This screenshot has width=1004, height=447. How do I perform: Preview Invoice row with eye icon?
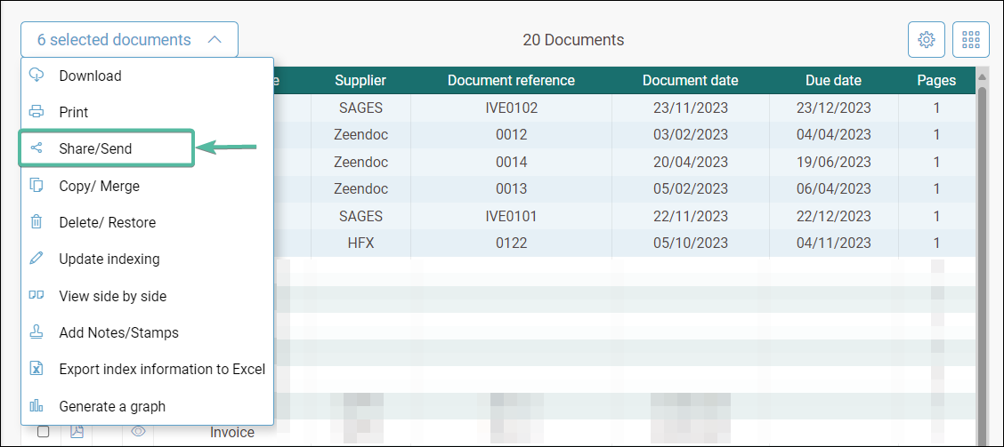click(138, 432)
